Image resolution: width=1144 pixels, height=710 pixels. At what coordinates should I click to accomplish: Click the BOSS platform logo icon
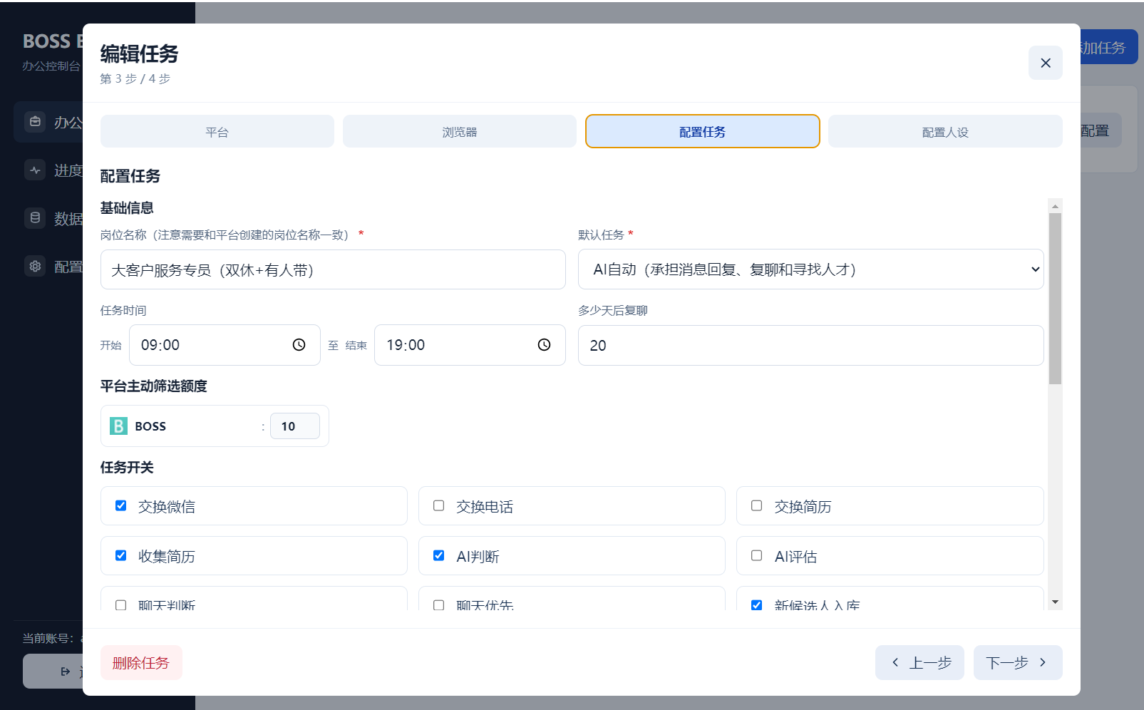point(118,426)
